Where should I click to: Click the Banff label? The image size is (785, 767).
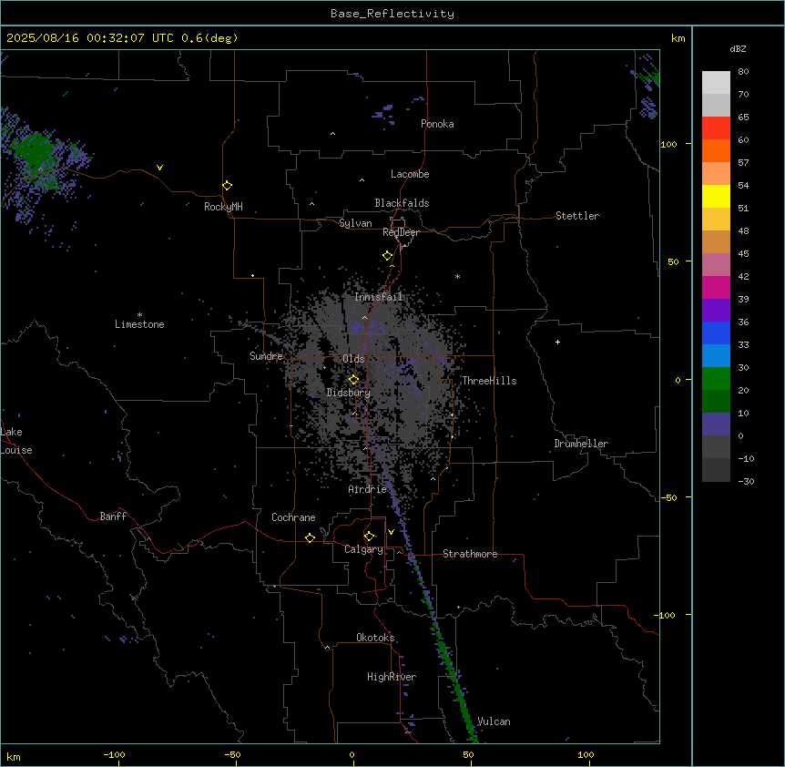point(113,516)
